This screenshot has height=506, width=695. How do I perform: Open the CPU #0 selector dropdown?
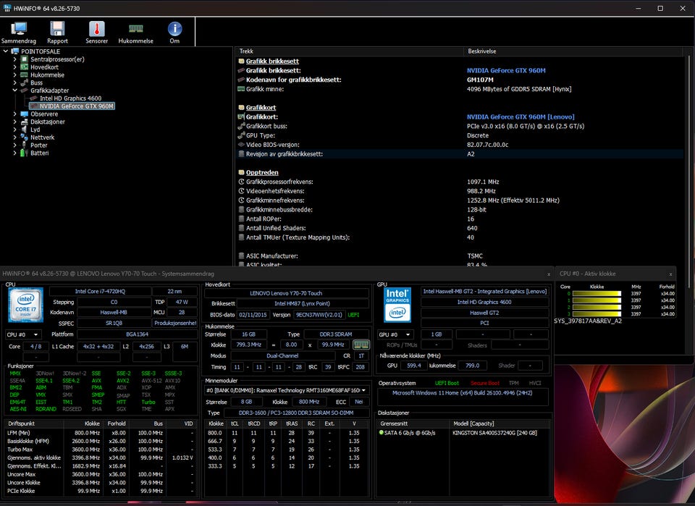pyautogui.click(x=23, y=334)
